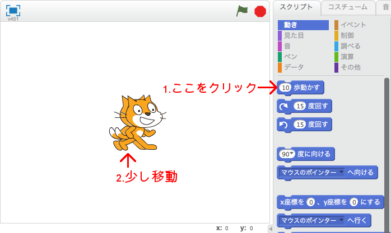Switch to the 音 tab at right edge
391x233 pixels.
click(x=385, y=7)
